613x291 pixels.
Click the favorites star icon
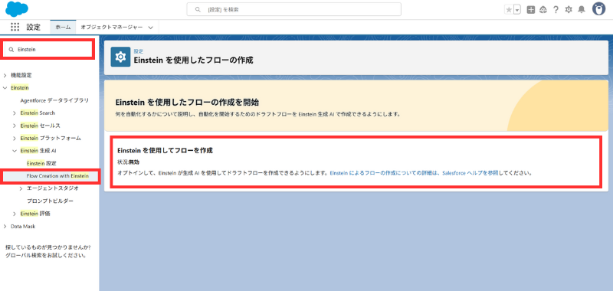click(x=509, y=10)
